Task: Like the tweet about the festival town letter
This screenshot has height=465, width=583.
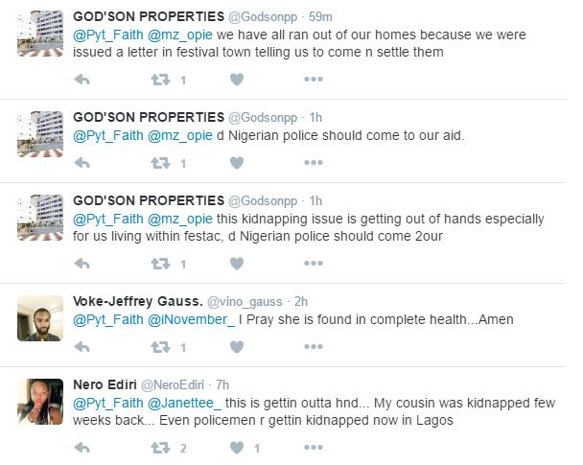Action: 236,79
